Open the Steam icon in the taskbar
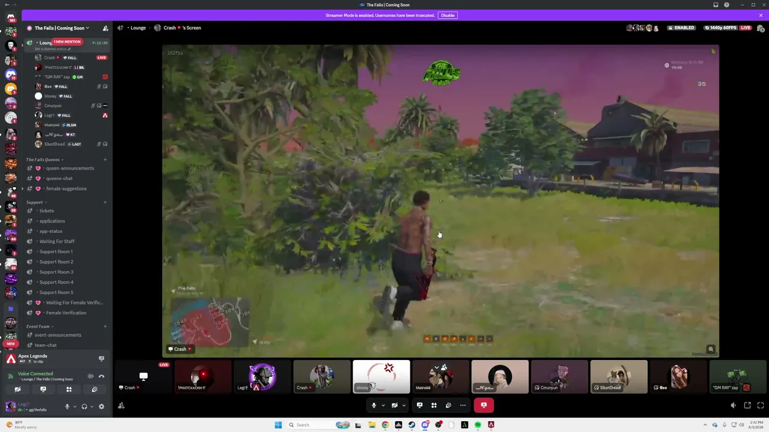 [412, 425]
